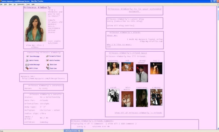
Task: Click the myspace.com/kimsaprincess URL text
Action: point(44,78)
